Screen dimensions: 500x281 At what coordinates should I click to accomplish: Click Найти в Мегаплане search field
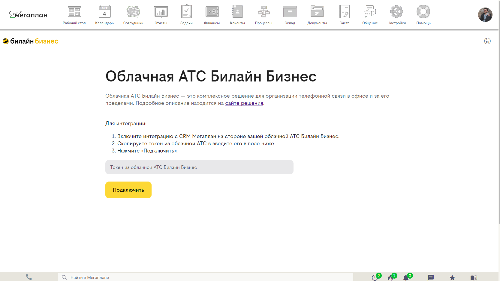tap(206, 277)
